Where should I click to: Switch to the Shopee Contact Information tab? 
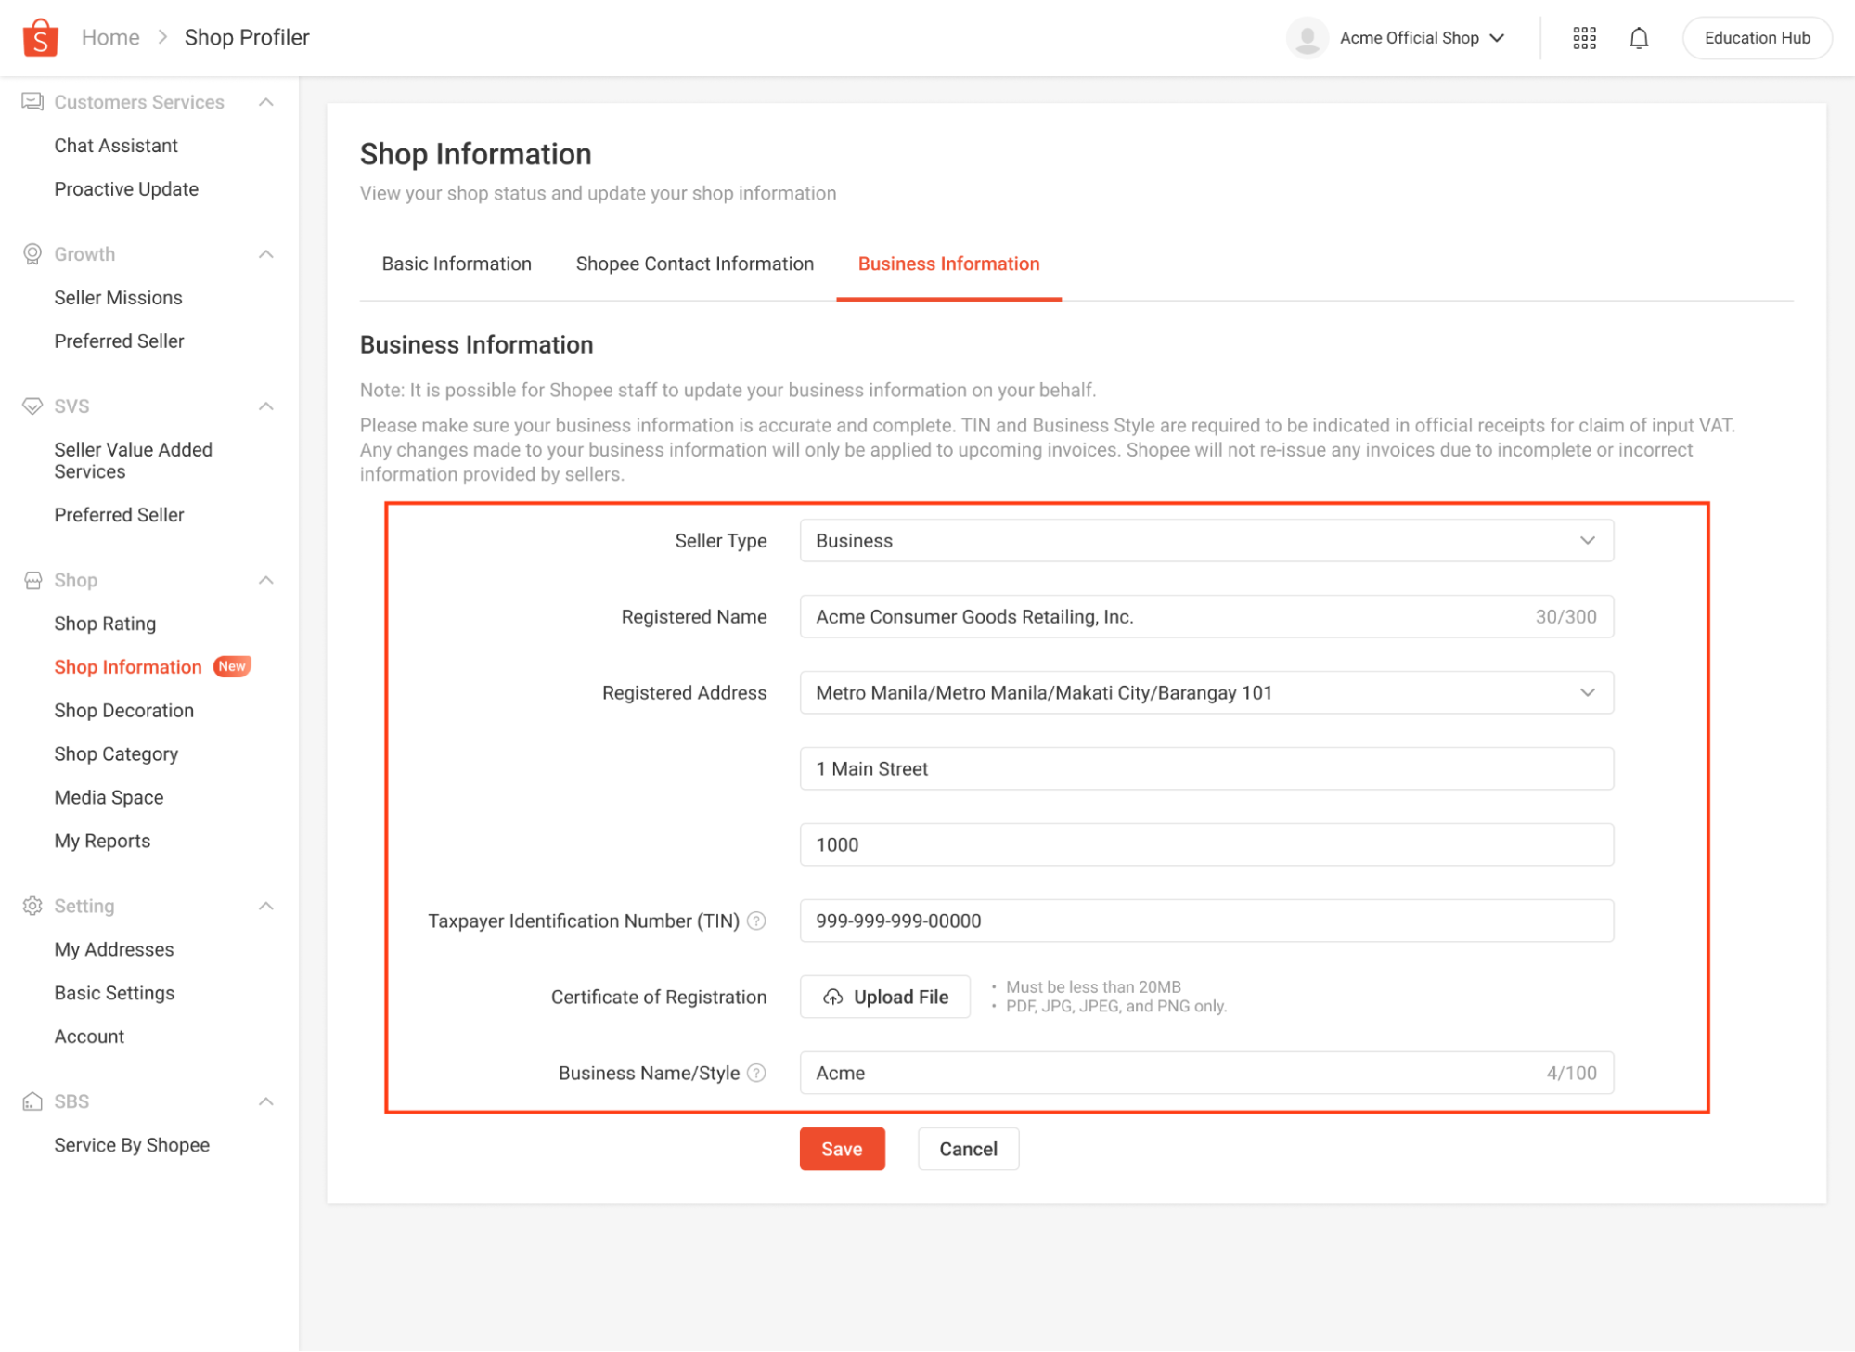pyautogui.click(x=694, y=264)
